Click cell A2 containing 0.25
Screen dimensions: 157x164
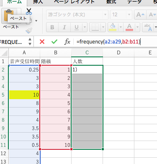coord(24,70)
